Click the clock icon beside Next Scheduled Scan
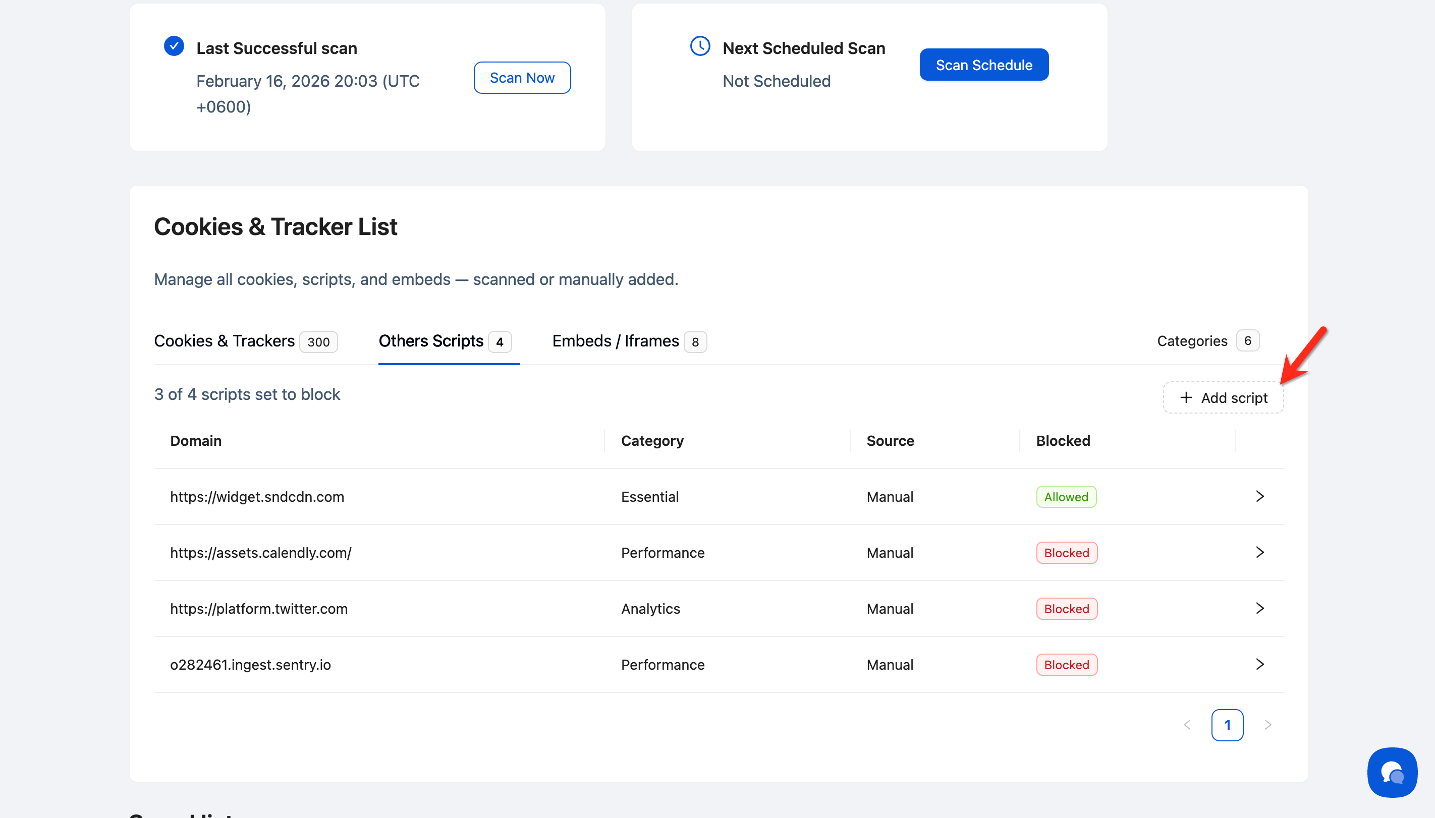Image resolution: width=1435 pixels, height=818 pixels. [700, 46]
